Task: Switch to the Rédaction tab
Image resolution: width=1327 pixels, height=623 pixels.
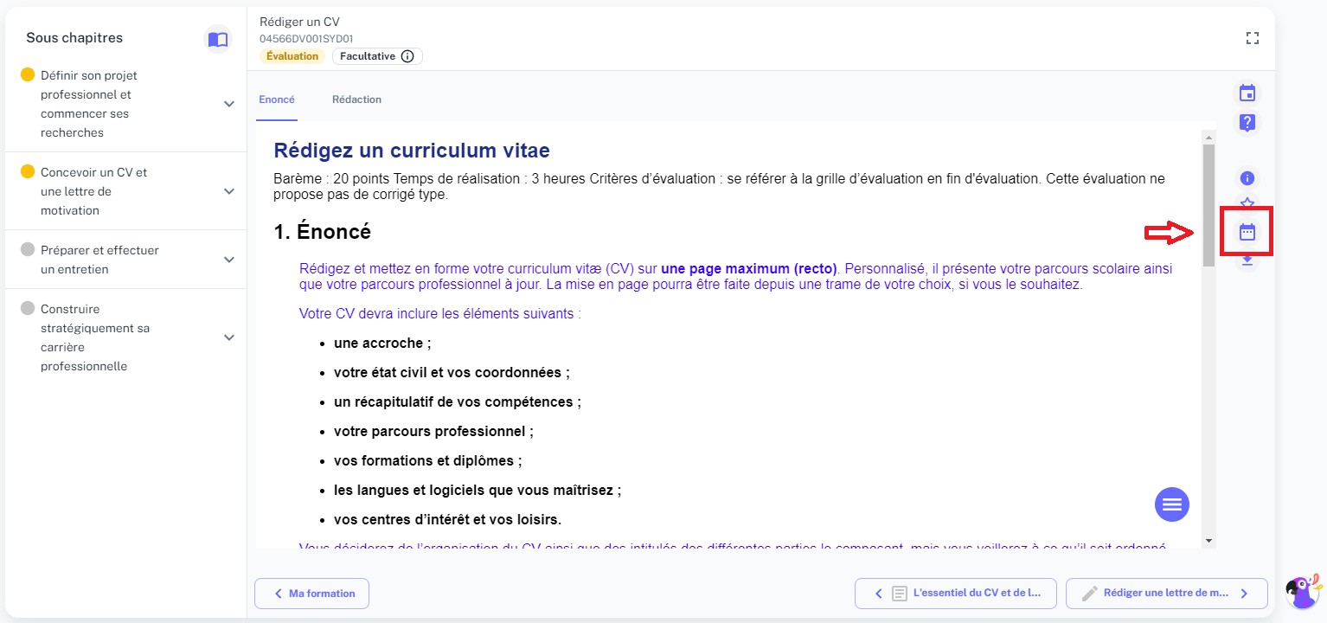Action: coord(356,100)
